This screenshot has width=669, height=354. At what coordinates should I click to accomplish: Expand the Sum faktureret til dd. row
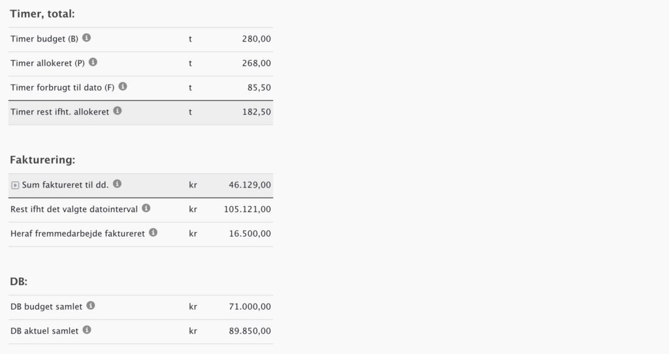tap(15, 185)
